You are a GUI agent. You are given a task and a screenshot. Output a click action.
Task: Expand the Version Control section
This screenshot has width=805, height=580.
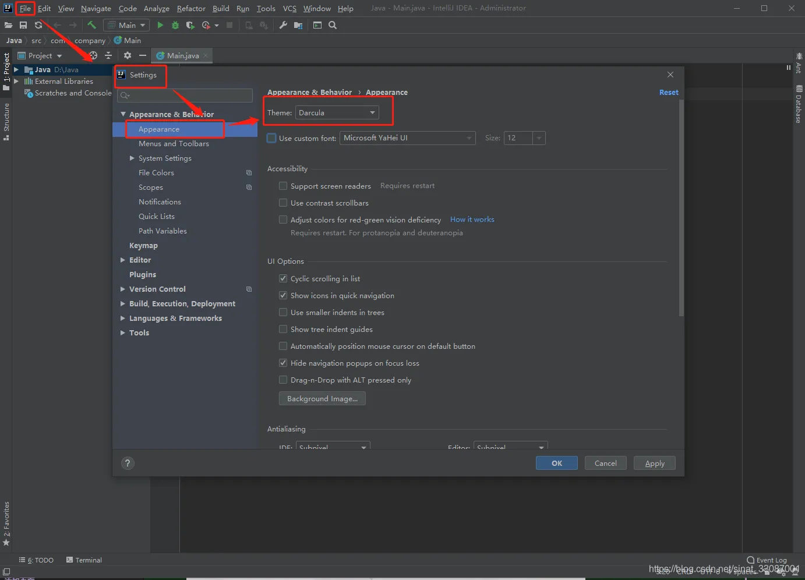click(x=123, y=289)
